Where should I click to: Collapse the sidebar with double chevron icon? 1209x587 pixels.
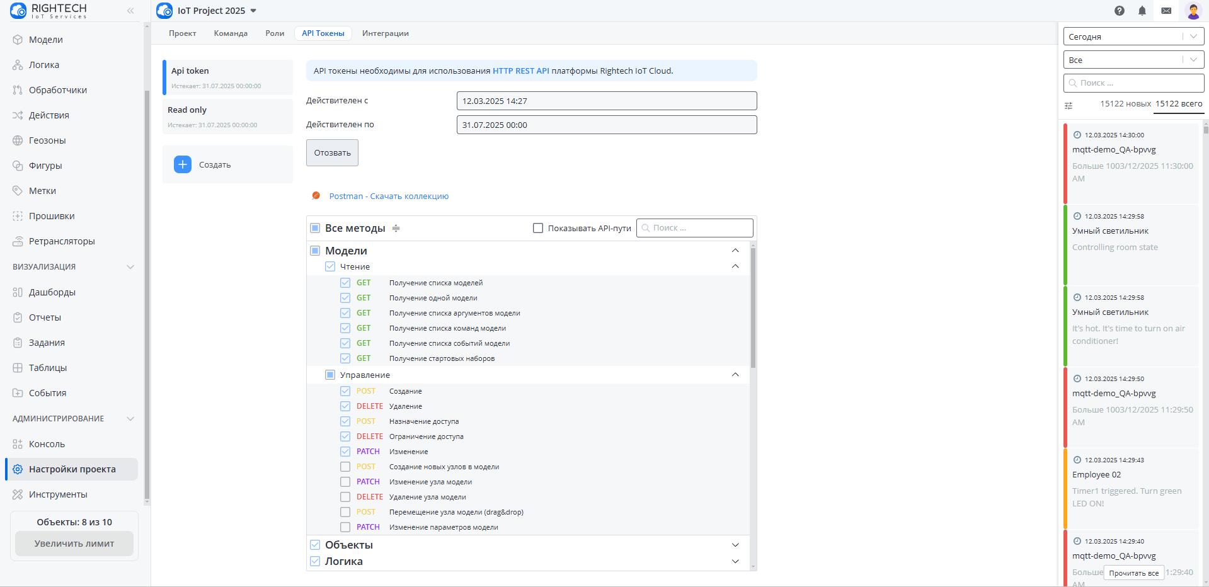[130, 11]
